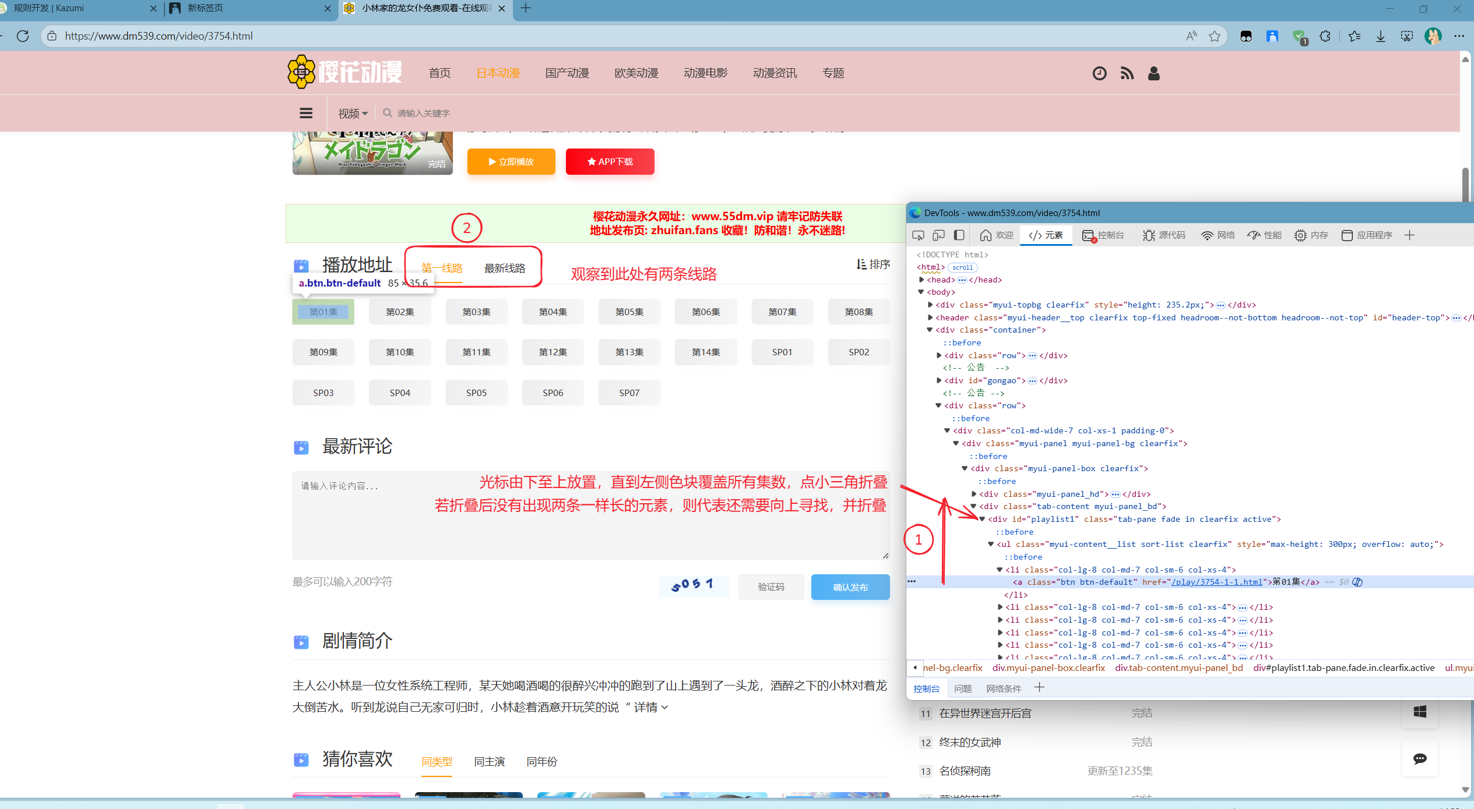Collapse the playlist1 div node
Screen dimensions: 1474x809
(x=982, y=519)
